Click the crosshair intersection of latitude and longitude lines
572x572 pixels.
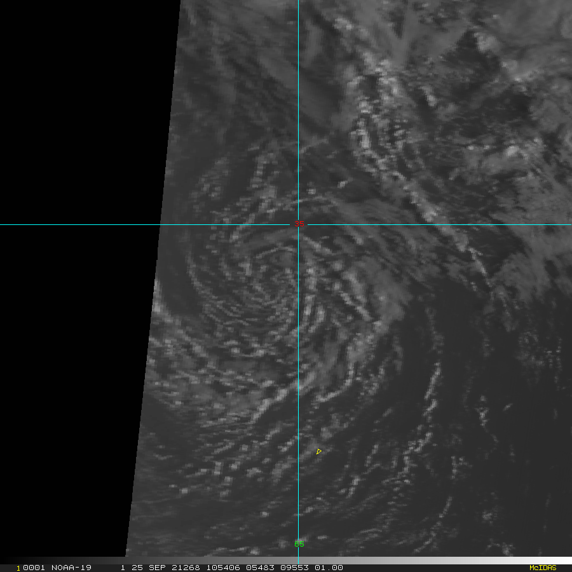pos(299,225)
